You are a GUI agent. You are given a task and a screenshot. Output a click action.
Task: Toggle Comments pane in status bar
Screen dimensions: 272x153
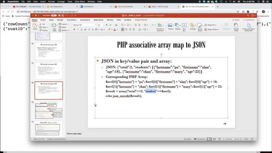coord(200,139)
